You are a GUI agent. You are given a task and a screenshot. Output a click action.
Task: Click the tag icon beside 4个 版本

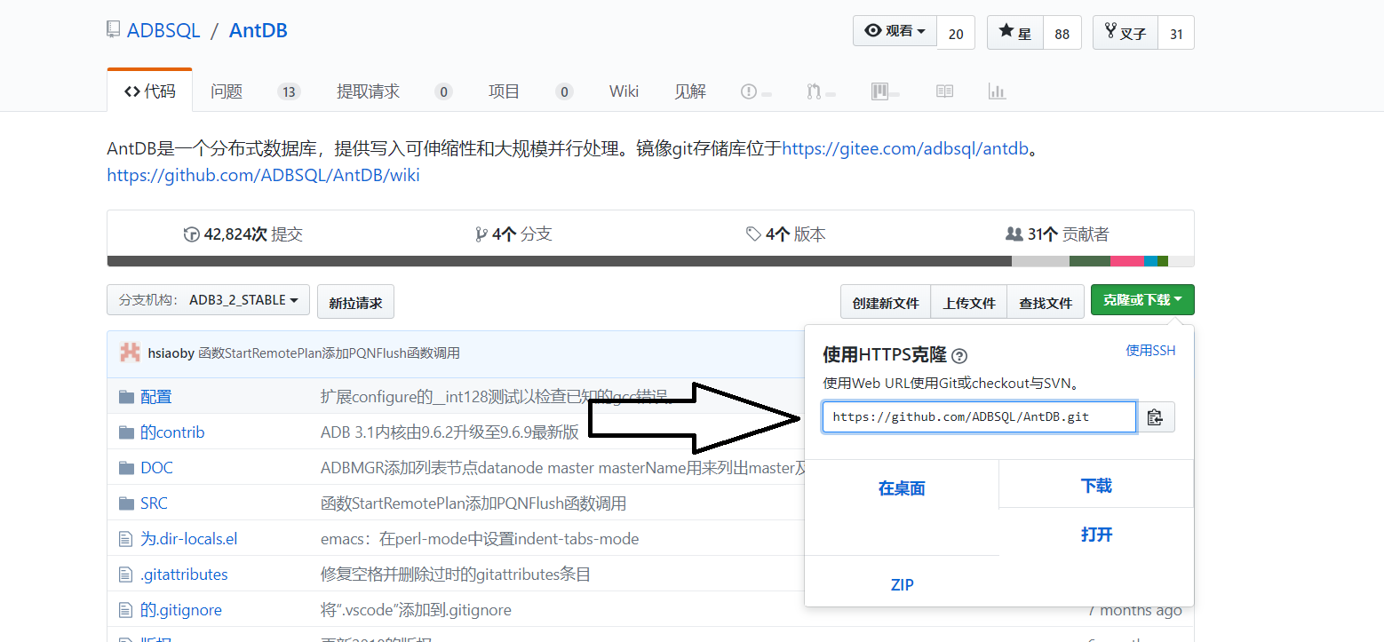(x=753, y=234)
